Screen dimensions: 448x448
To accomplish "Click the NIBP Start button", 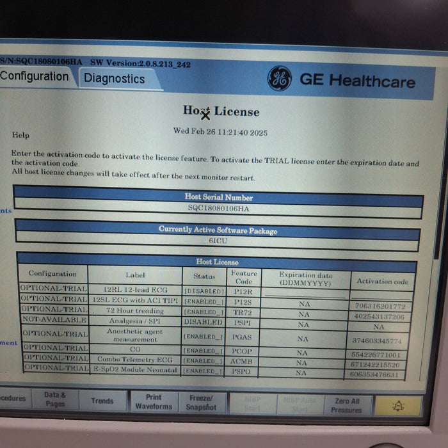I will click(253, 403).
